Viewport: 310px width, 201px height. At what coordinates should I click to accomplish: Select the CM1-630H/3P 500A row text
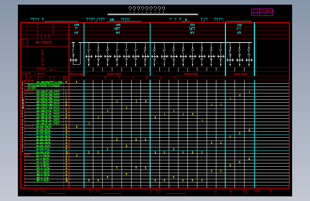click(x=48, y=95)
